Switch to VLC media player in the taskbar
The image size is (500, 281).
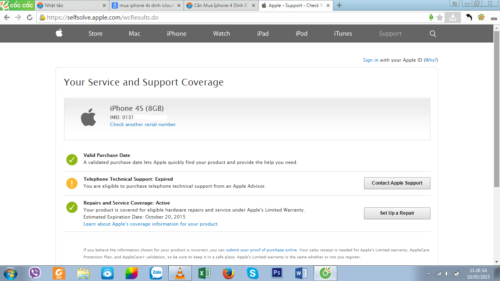[x=180, y=273]
